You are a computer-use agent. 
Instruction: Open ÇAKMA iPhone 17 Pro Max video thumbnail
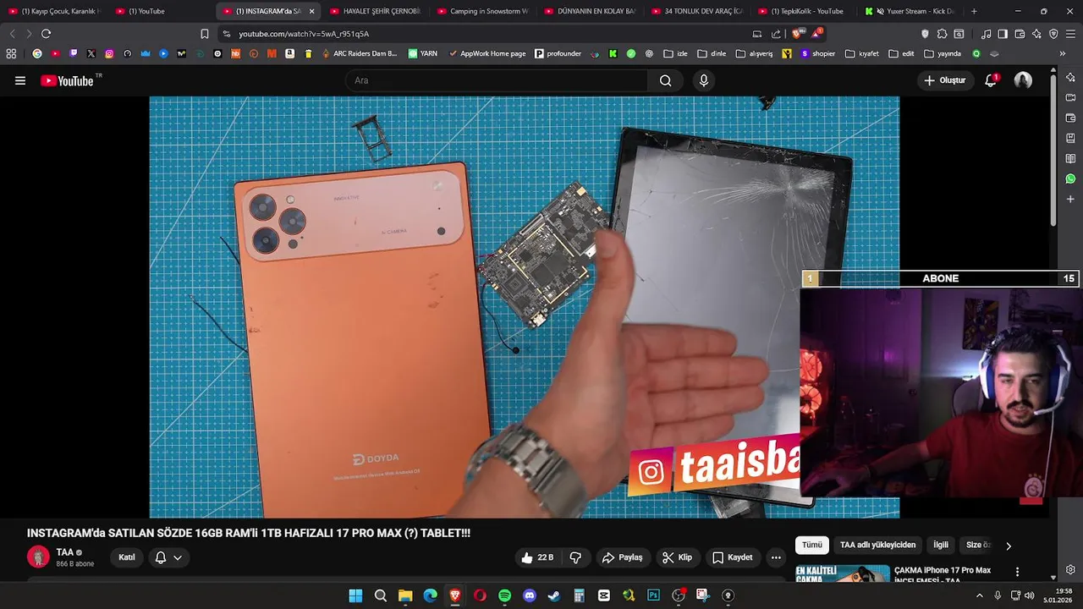tap(843, 573)
